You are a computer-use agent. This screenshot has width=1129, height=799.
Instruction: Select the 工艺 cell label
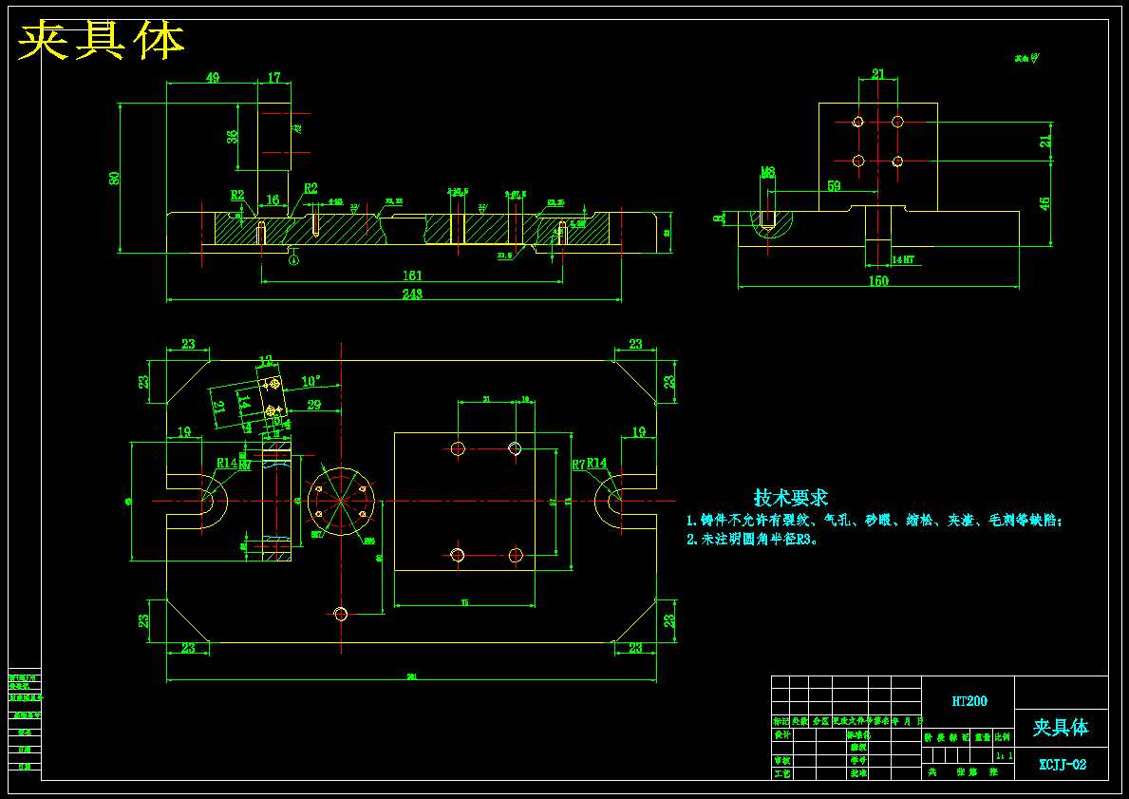pos(782,773)
